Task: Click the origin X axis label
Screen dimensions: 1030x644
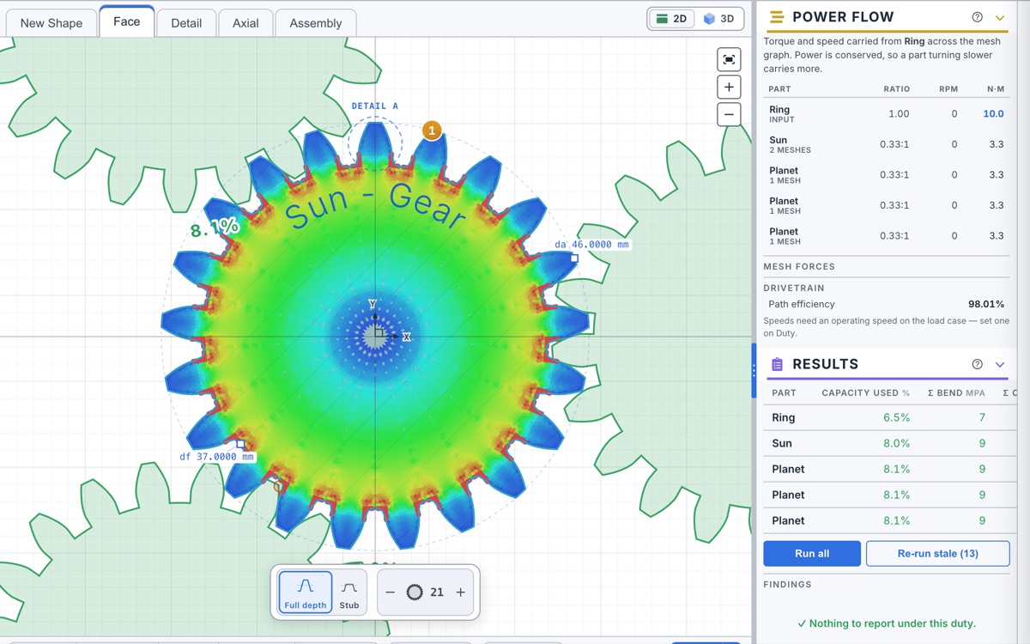Action: tap(406, 337)
